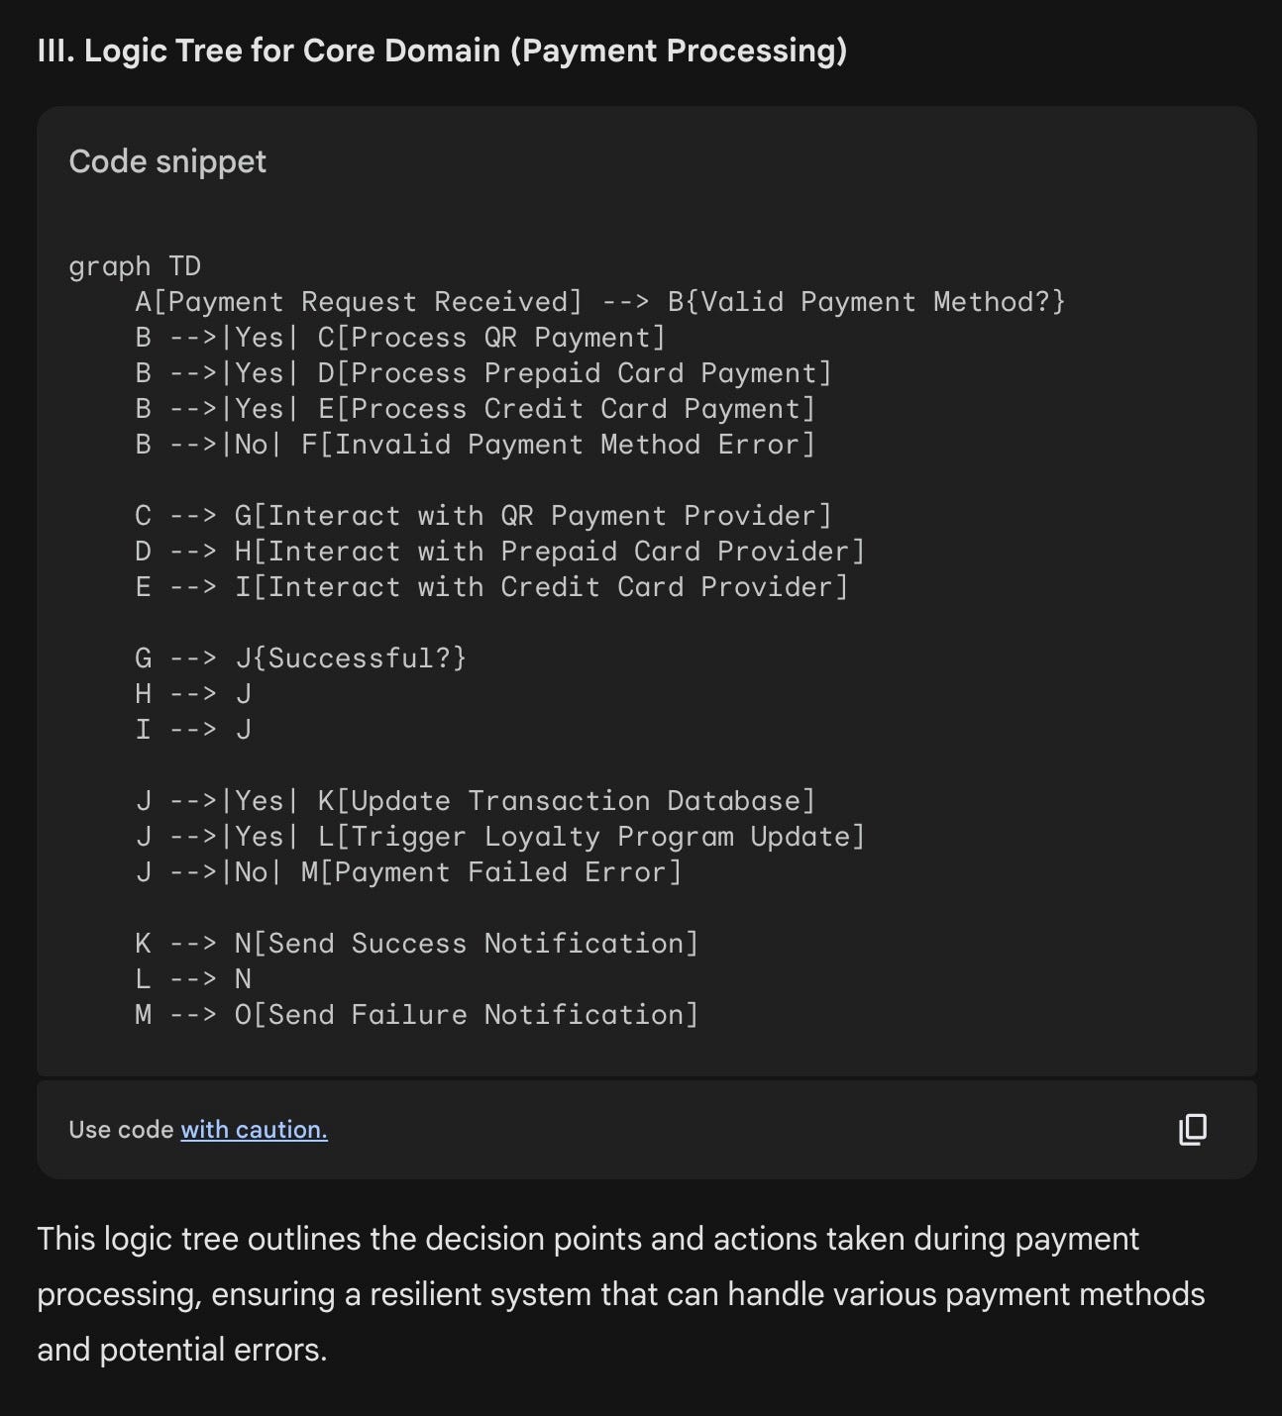This screenshot has width=1282, height=1416.
Task: Click the Logic Tree section heading
Action: click(442, 51)
